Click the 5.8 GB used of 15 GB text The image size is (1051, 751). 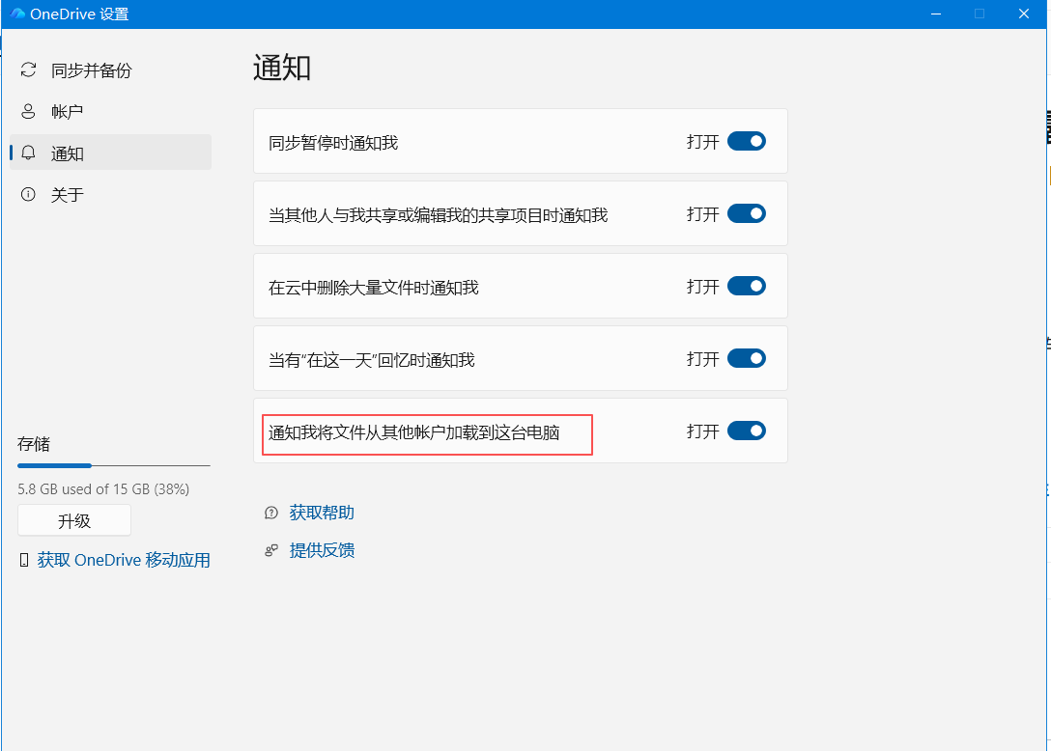tap(103, 489)
